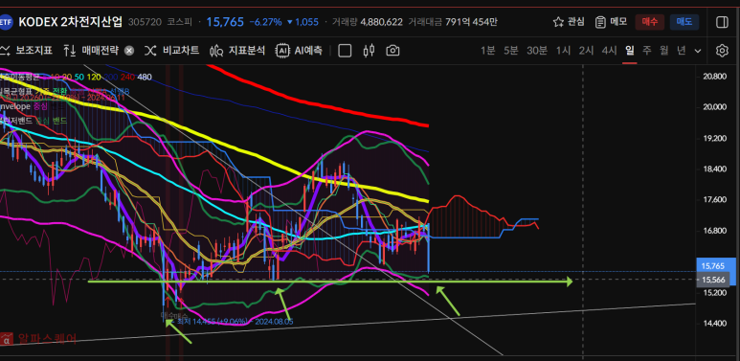The image size is (740, 361).
Task: Remove 매매전략 with the x icon
Action: [129, 51]
